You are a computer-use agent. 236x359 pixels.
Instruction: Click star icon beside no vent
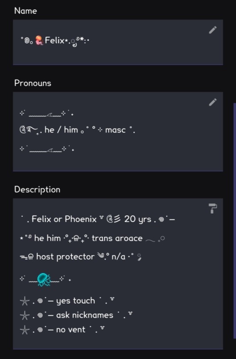25,330
